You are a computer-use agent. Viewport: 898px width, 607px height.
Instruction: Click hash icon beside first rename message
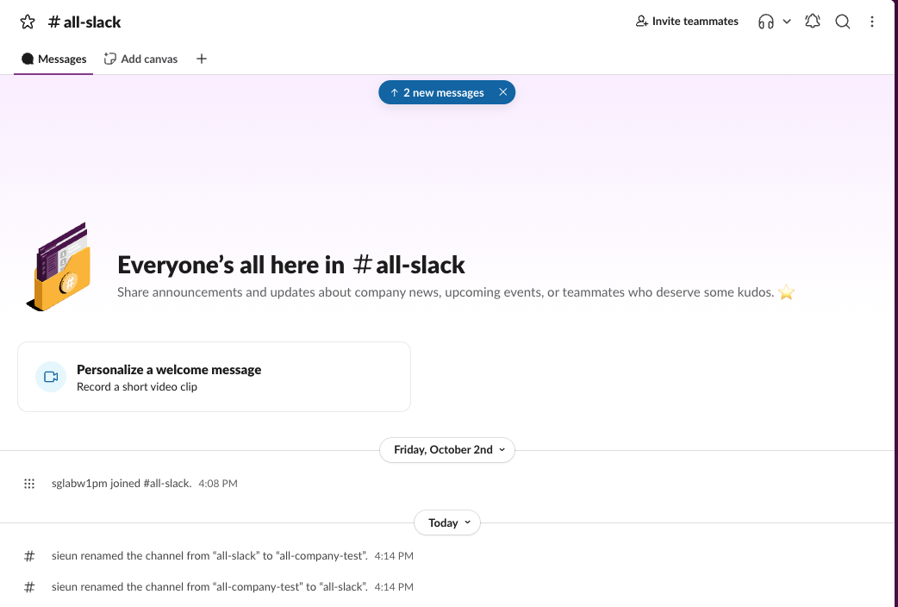pyautogui.click(x=29, y=556)
